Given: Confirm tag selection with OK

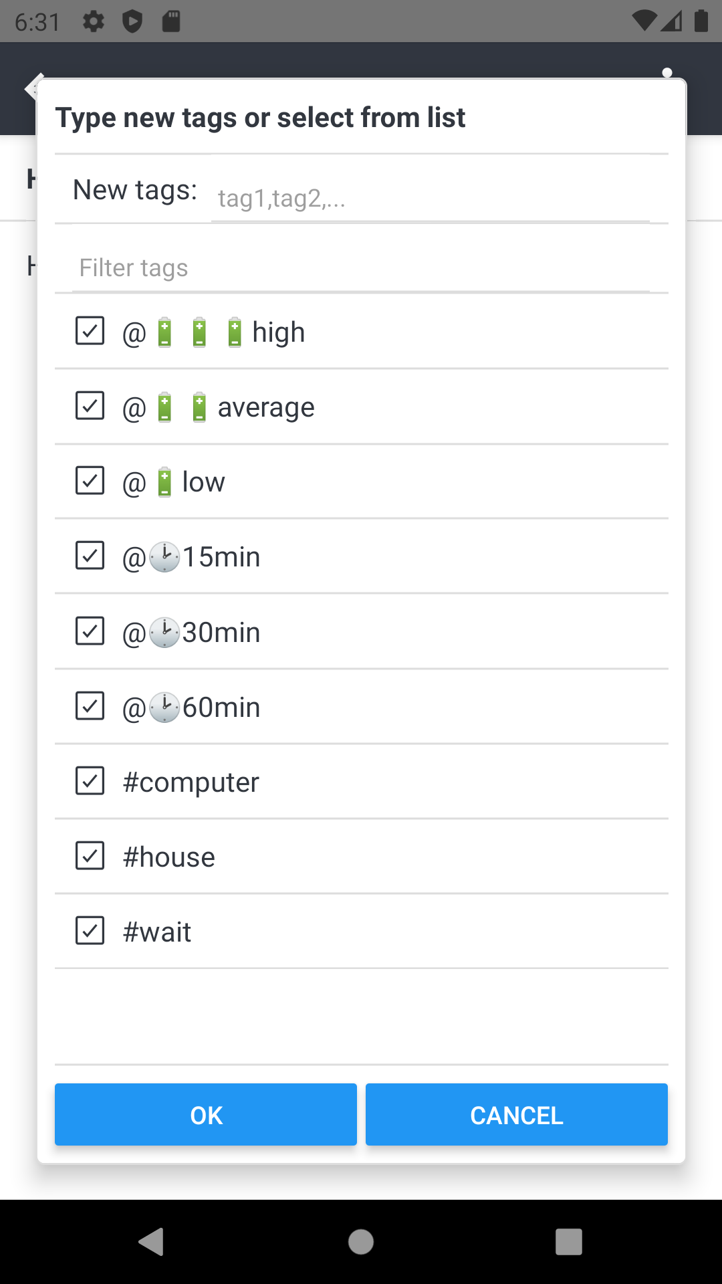Looking at the screenshot, I should point(205,1114).
